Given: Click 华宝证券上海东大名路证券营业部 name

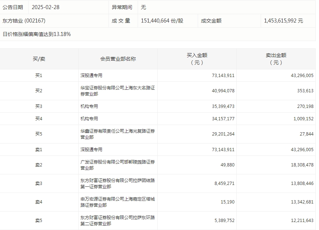Looking at the screenshot, I should (x=118, y=91).
